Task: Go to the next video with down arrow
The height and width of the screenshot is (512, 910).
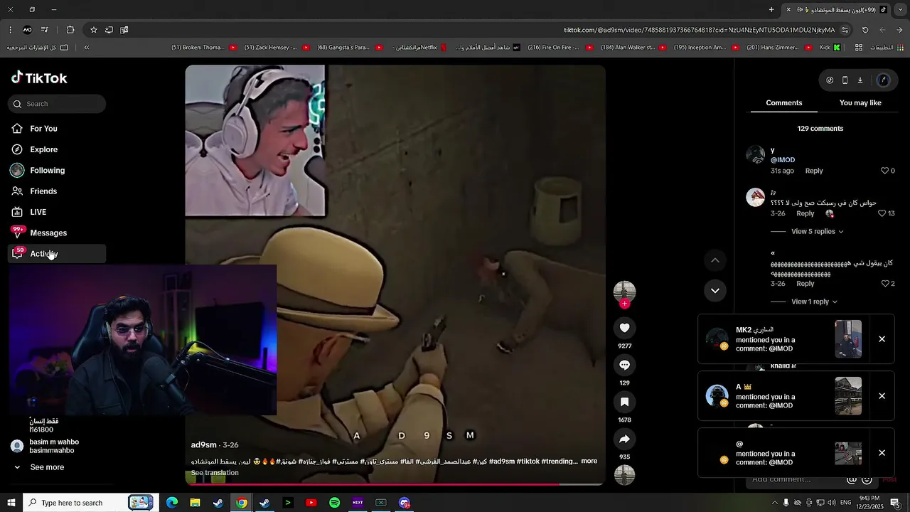Action: [714, 290]
